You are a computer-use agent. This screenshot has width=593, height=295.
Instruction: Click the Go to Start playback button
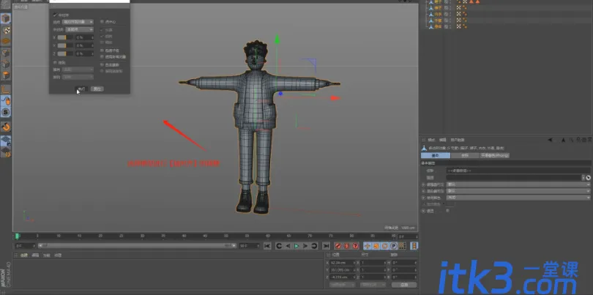[x=267, y=246]
